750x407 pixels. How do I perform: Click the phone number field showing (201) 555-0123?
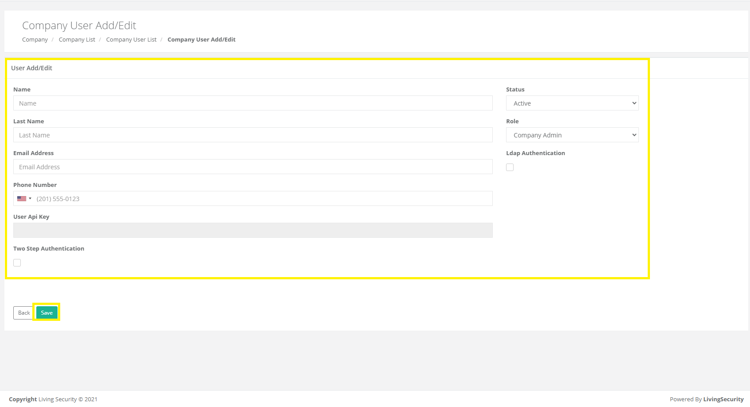point(253,198)
